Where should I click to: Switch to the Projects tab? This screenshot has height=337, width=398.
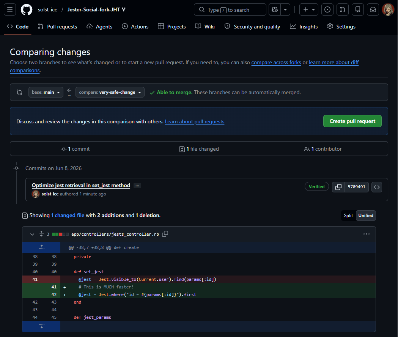172,27
